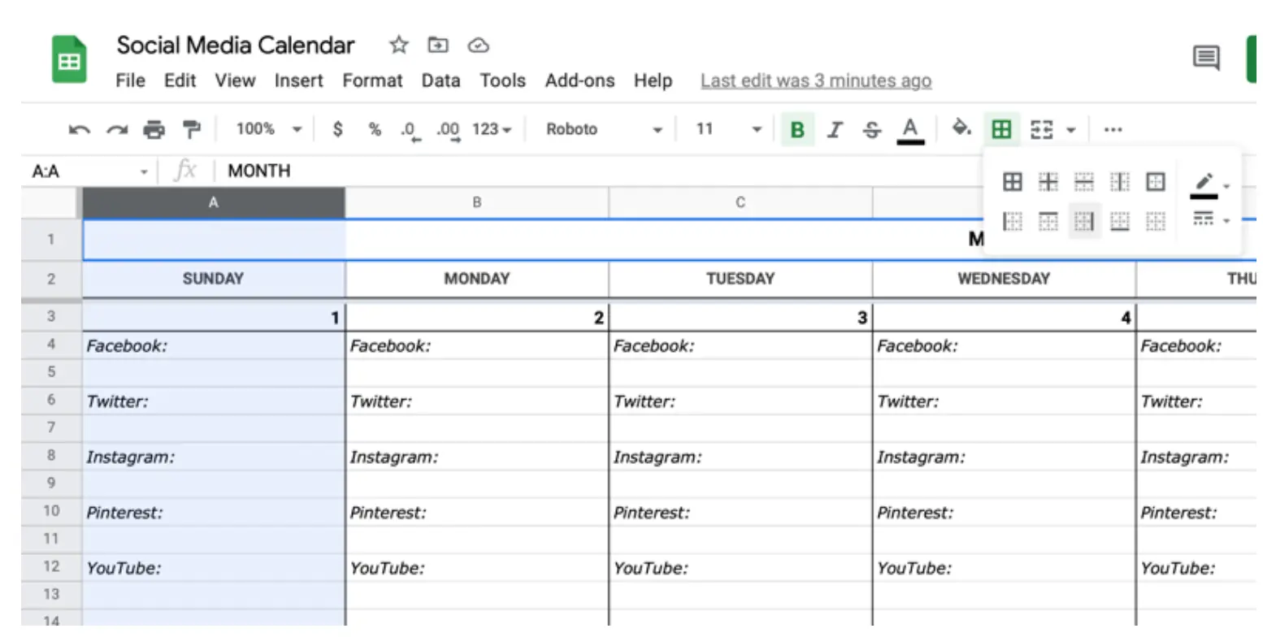The height and width of the screenshot is (637, 1263).
Task: Click the Last edit was 3 minutes ago link
Action: (815, 80)
